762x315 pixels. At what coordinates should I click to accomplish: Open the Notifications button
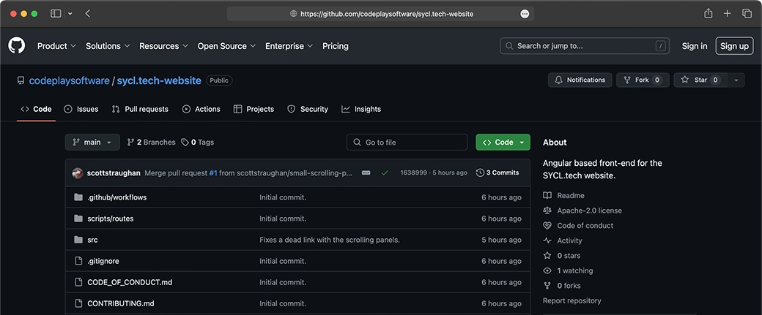pos(580,80)
